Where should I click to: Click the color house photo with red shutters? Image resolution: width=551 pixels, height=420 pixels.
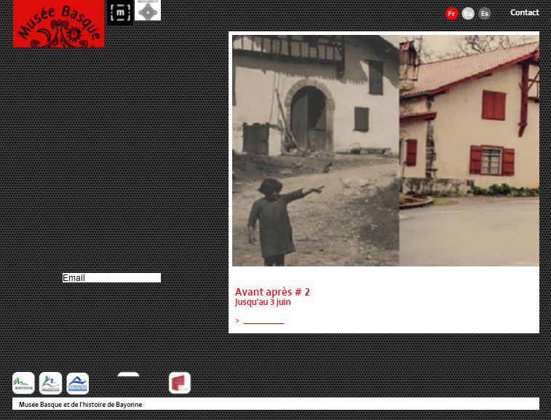coord(469,150)
